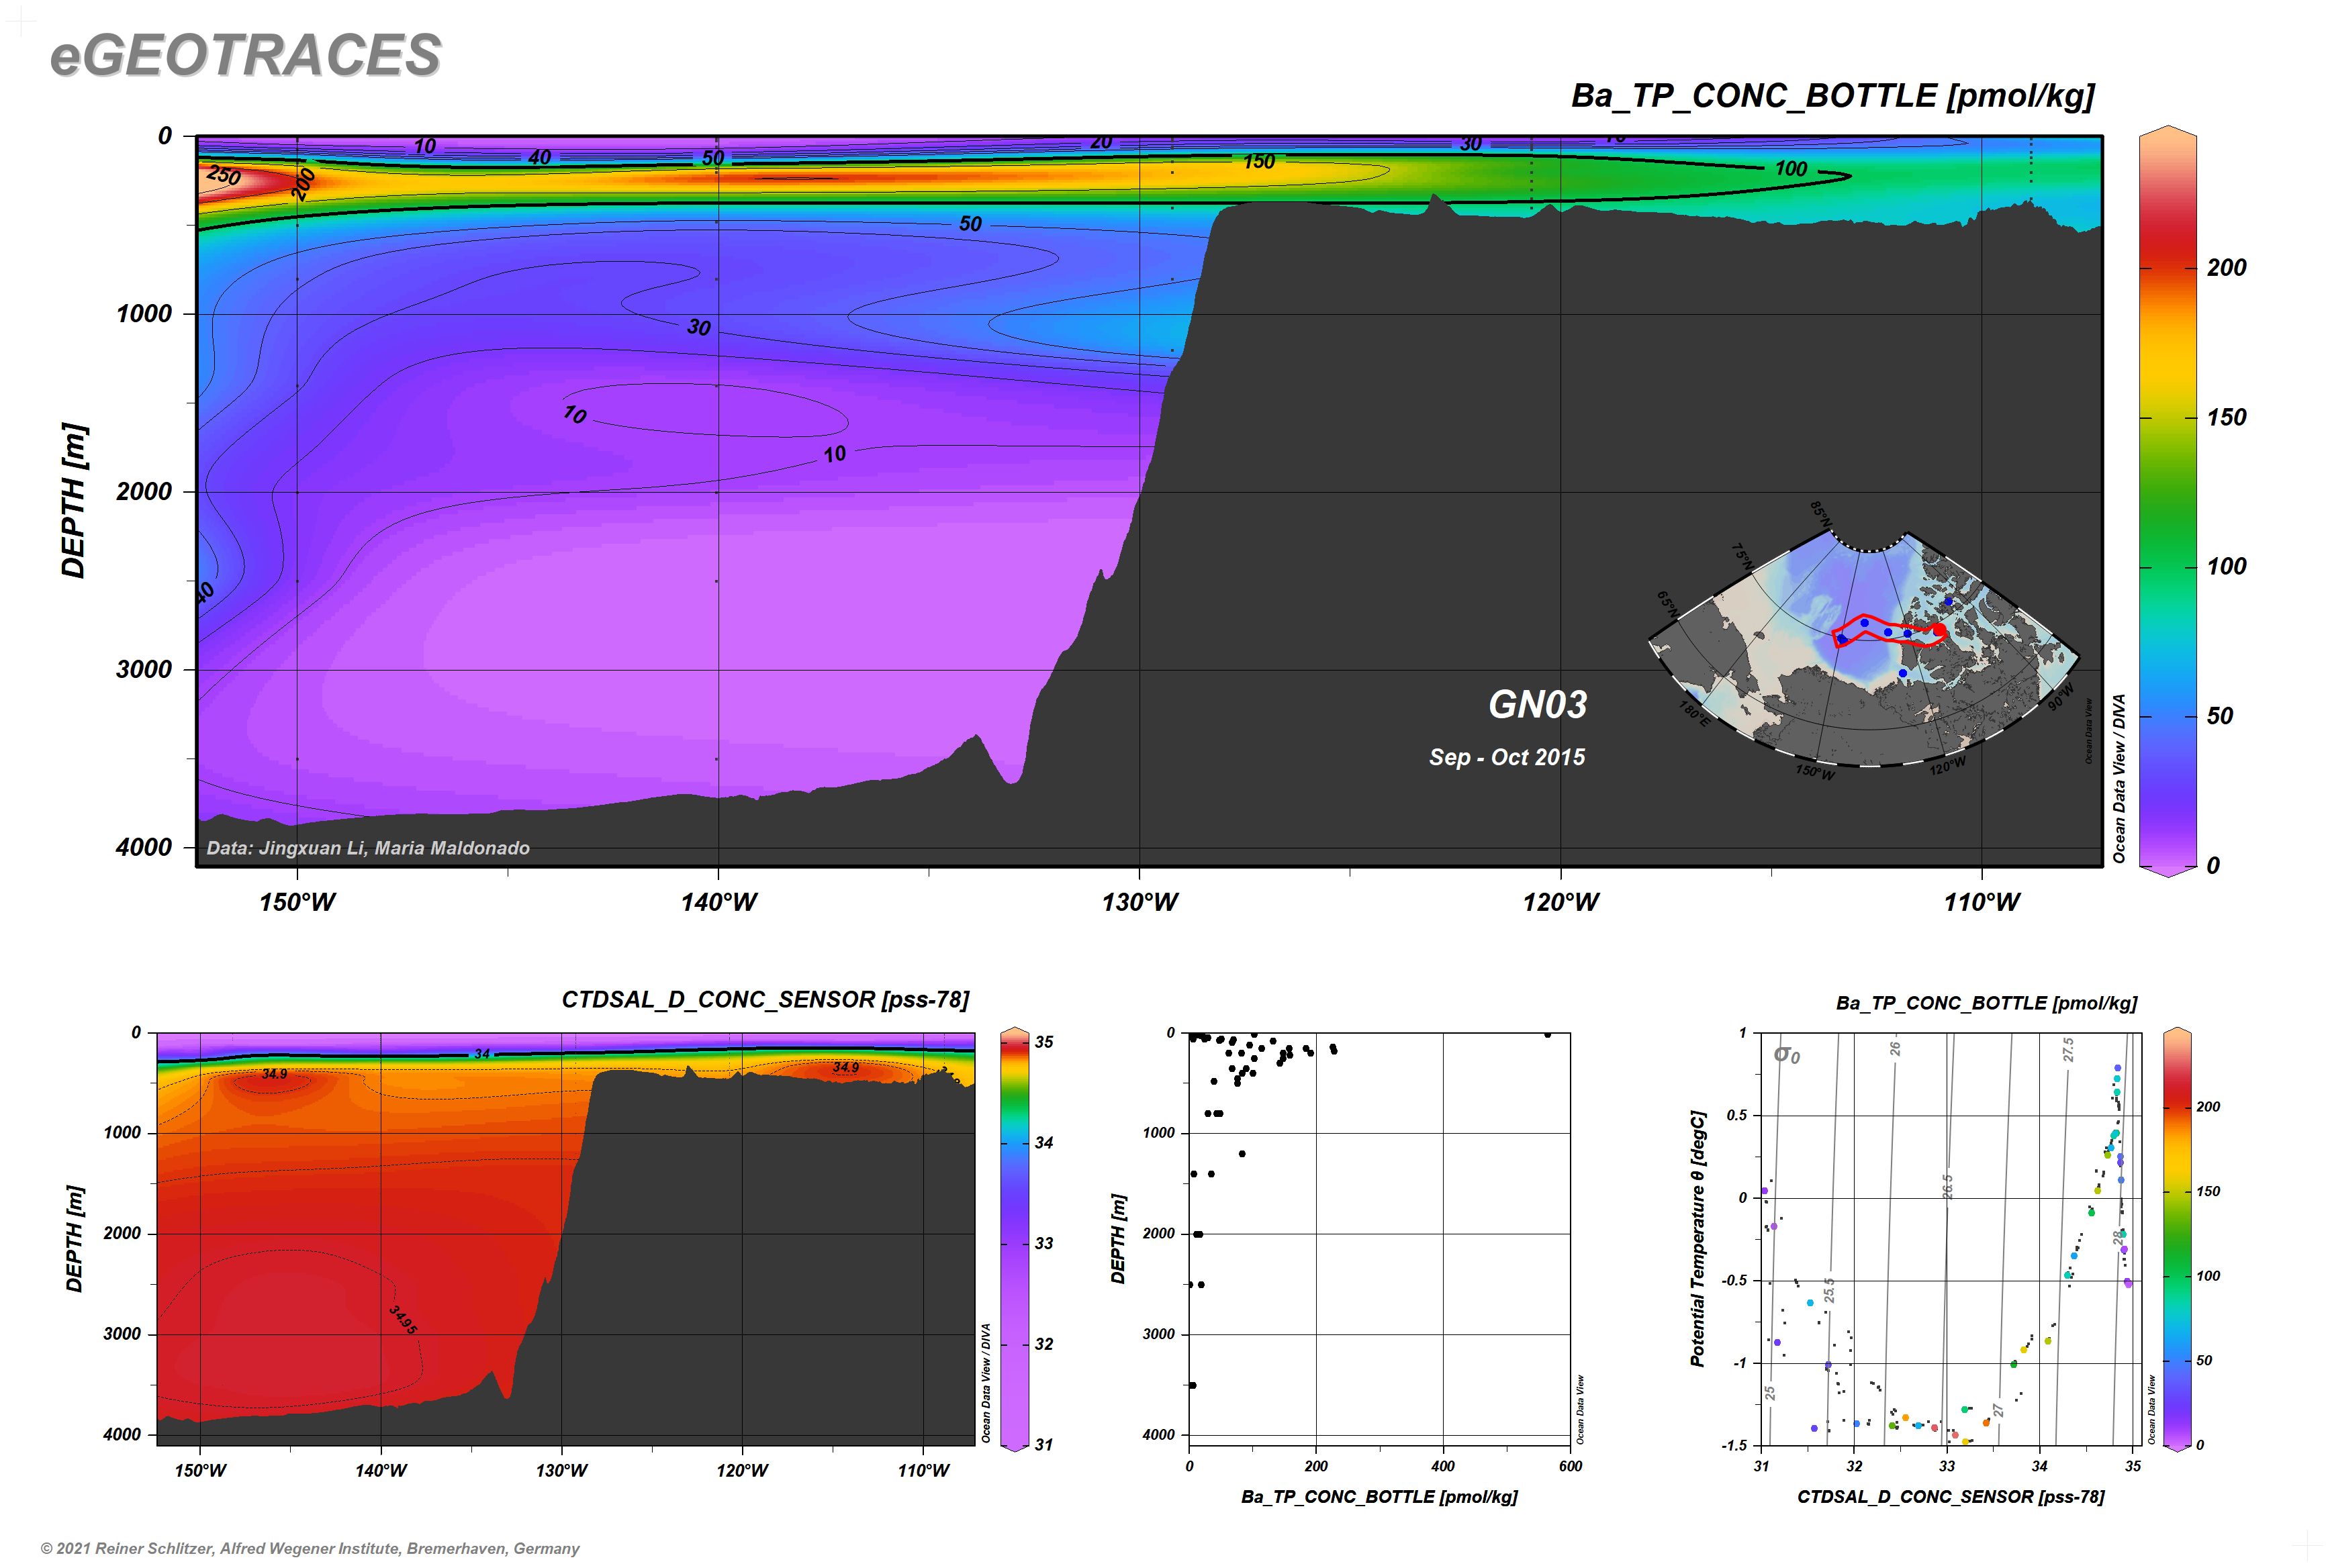2328x1568 pixels.
Task: Click the '27.5' isopycnal label in T-S diagram
Action: 2068,1049
